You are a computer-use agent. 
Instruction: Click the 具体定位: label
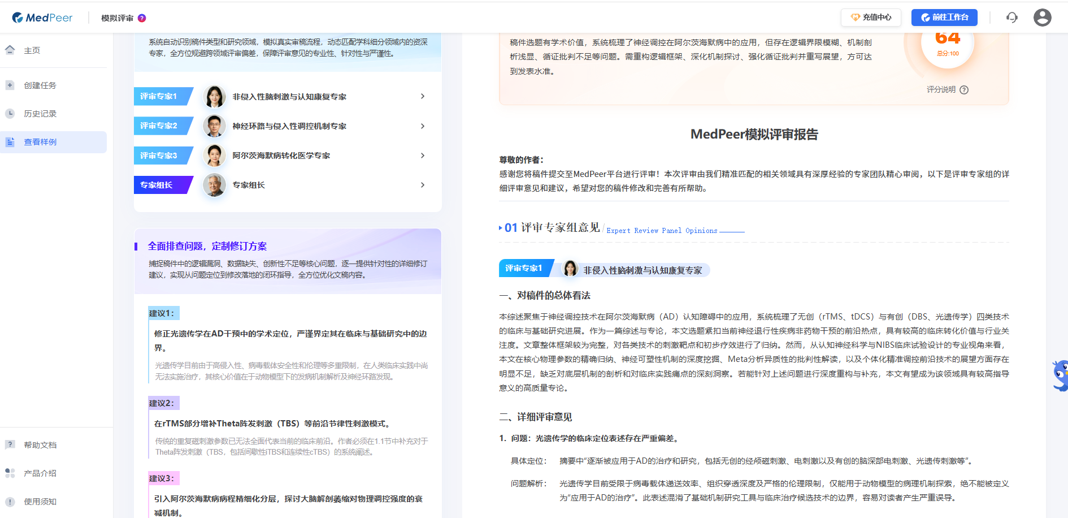pyautogui.click(x=528, y=461)
